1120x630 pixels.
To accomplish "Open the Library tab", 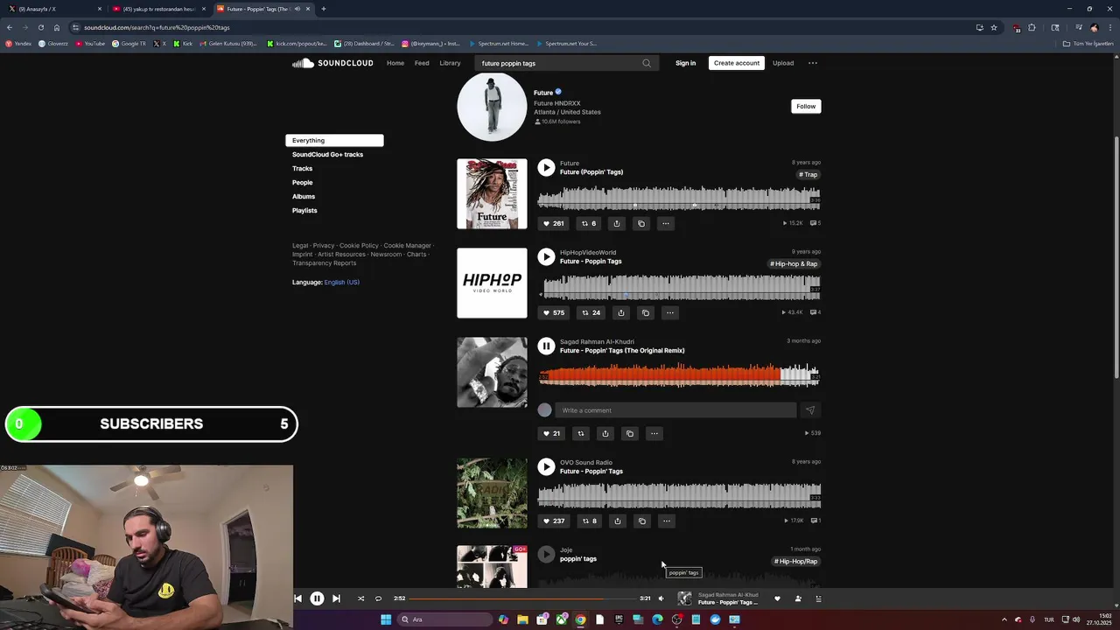I will coord(450,63).
